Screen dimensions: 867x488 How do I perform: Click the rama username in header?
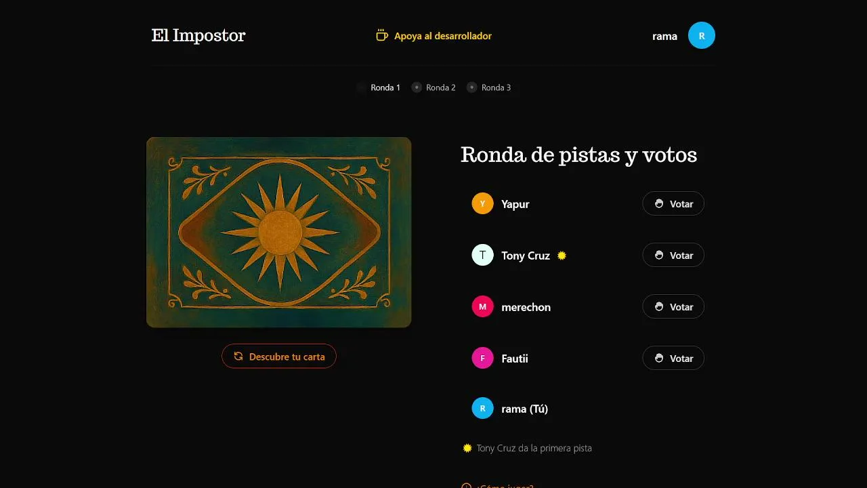point(664,37)
